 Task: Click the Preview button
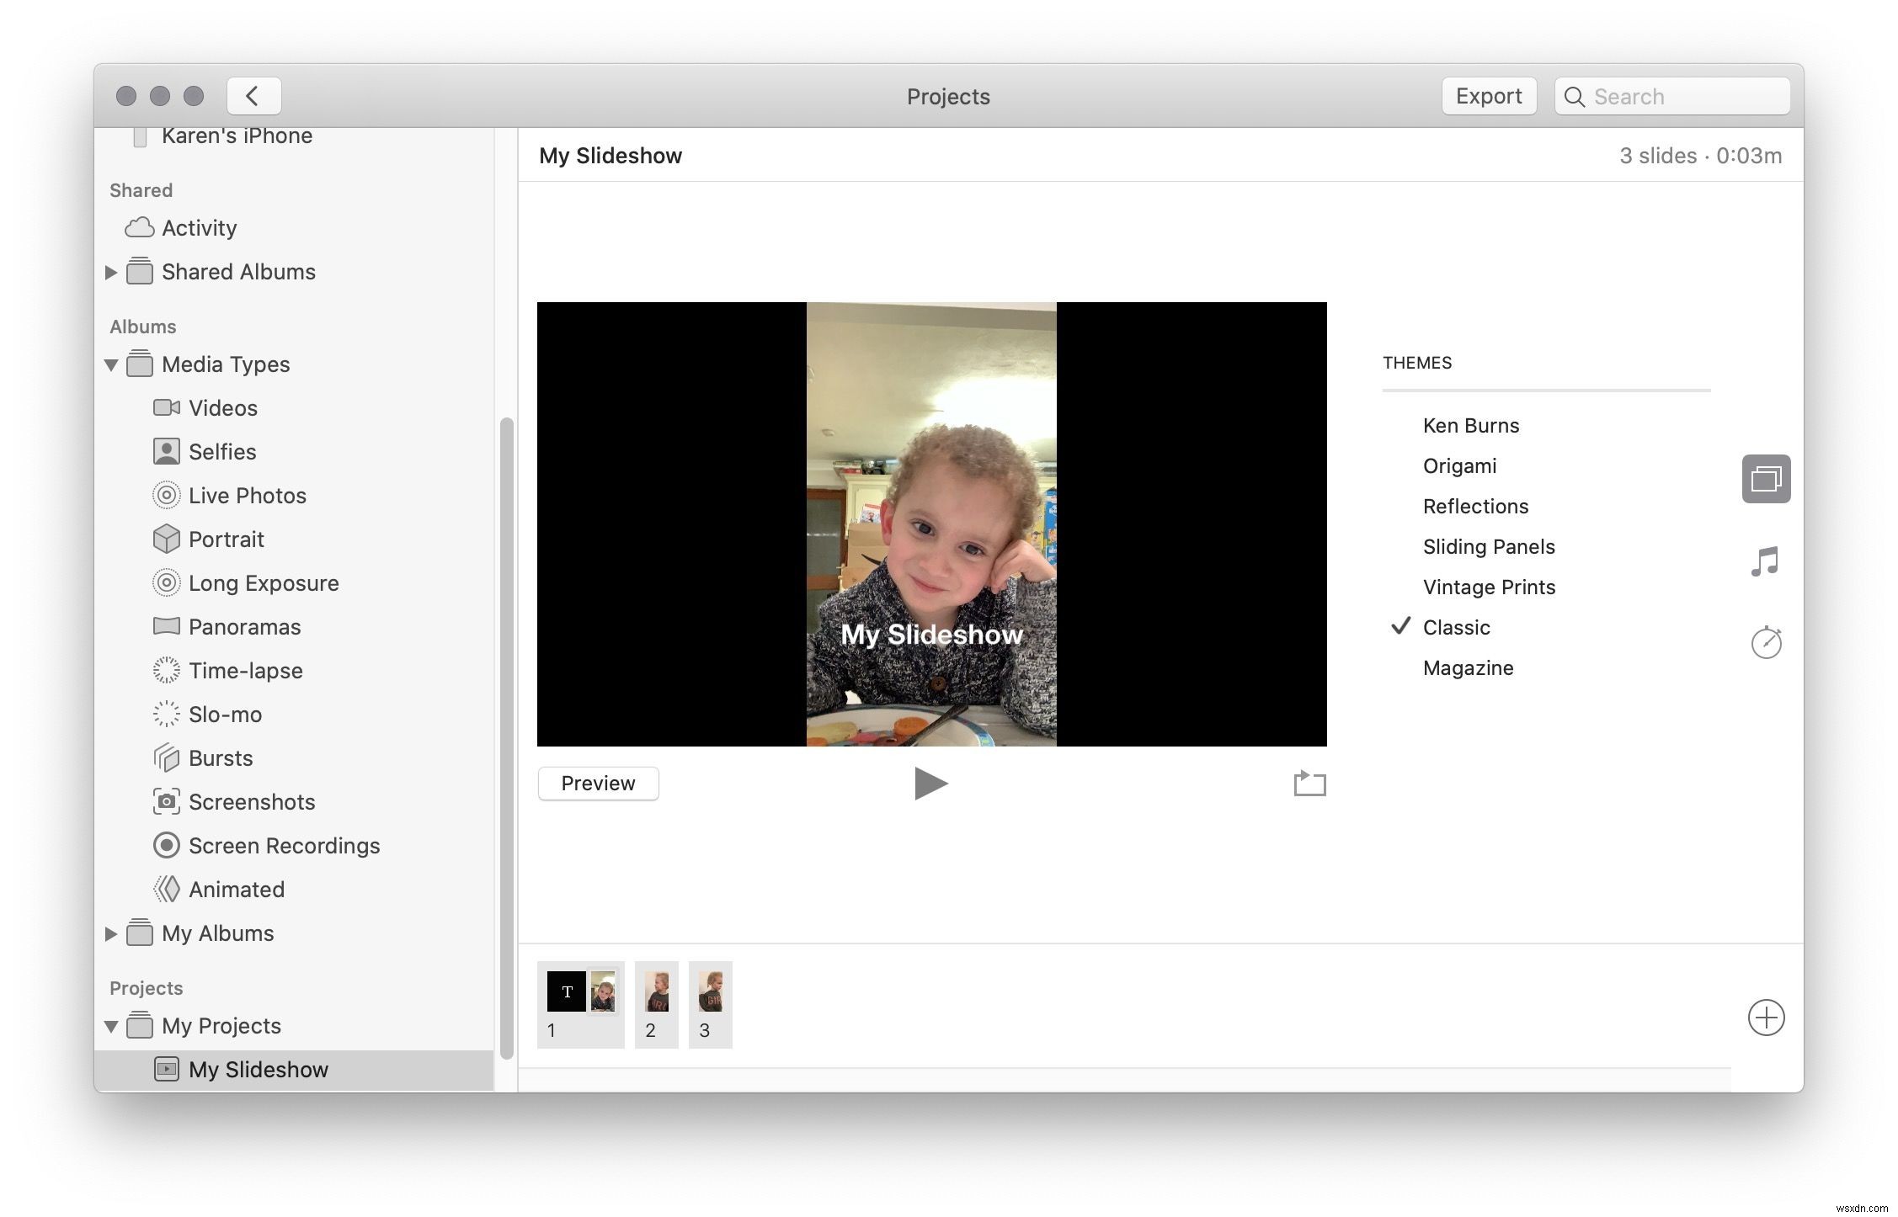(x=598, y=783)
